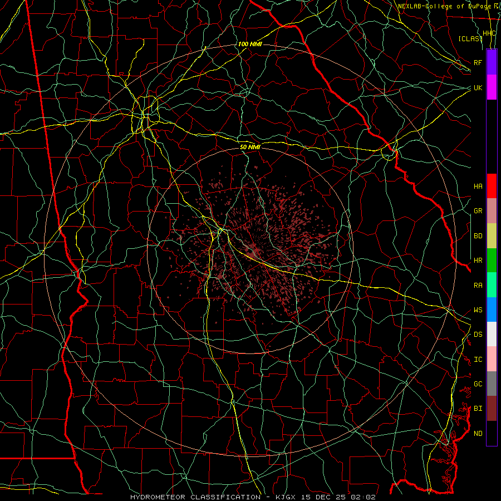This screenshot has width=501, height=501.
Task: Pick the WS blue legend swatch
Action: click(492, 310)
